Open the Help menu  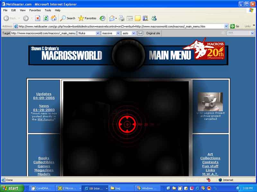58,10
